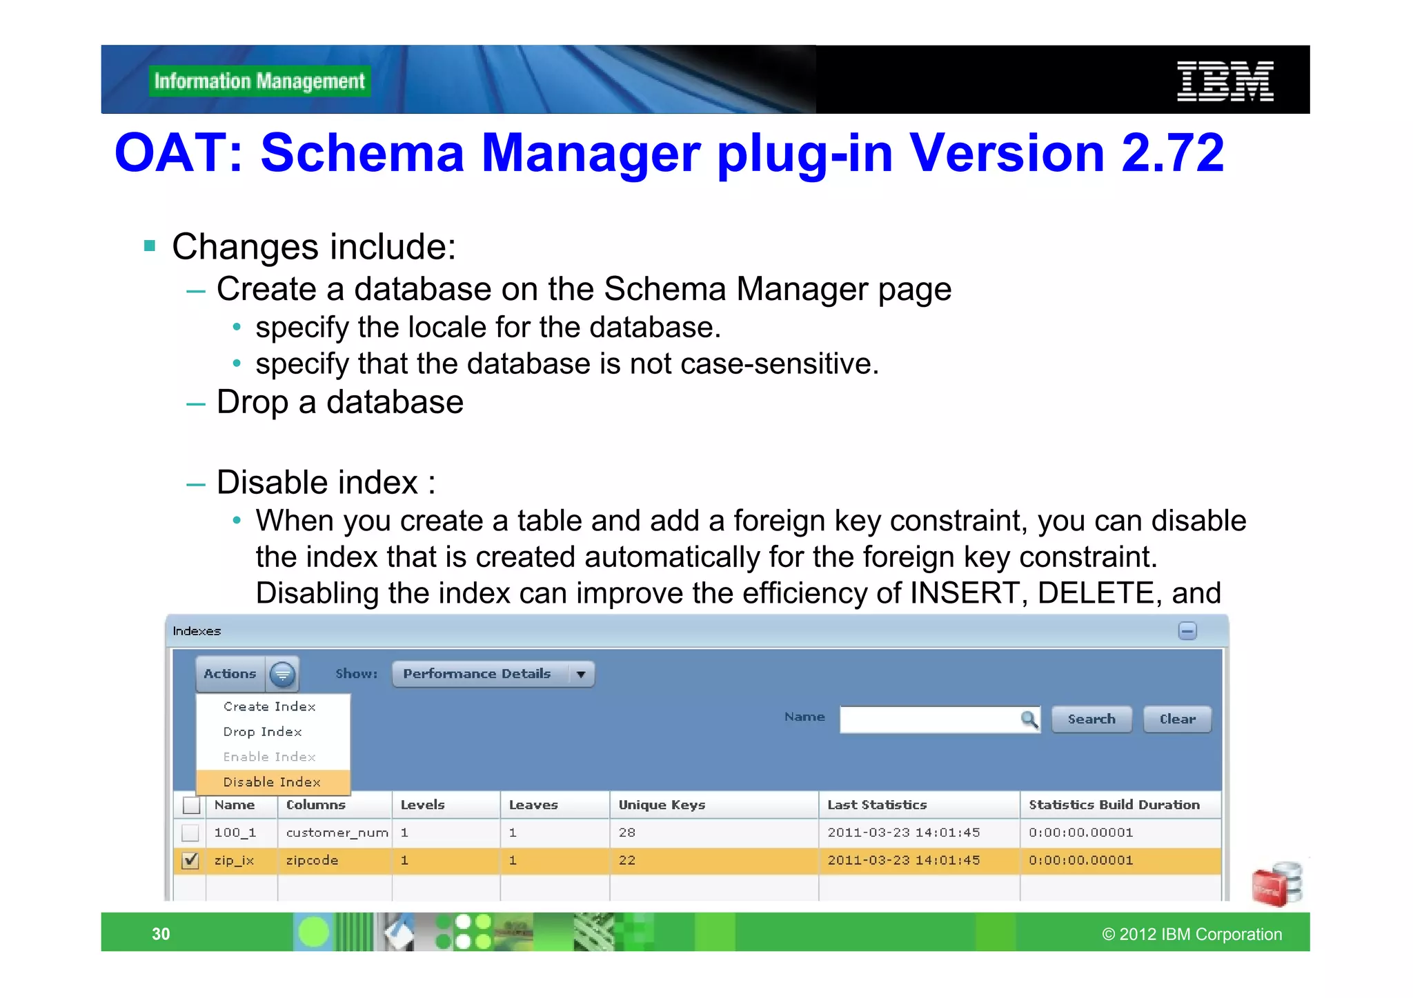Open the Actions dropdown button
Viewport: 1413px width, 998px height.
tap(247, 674)
